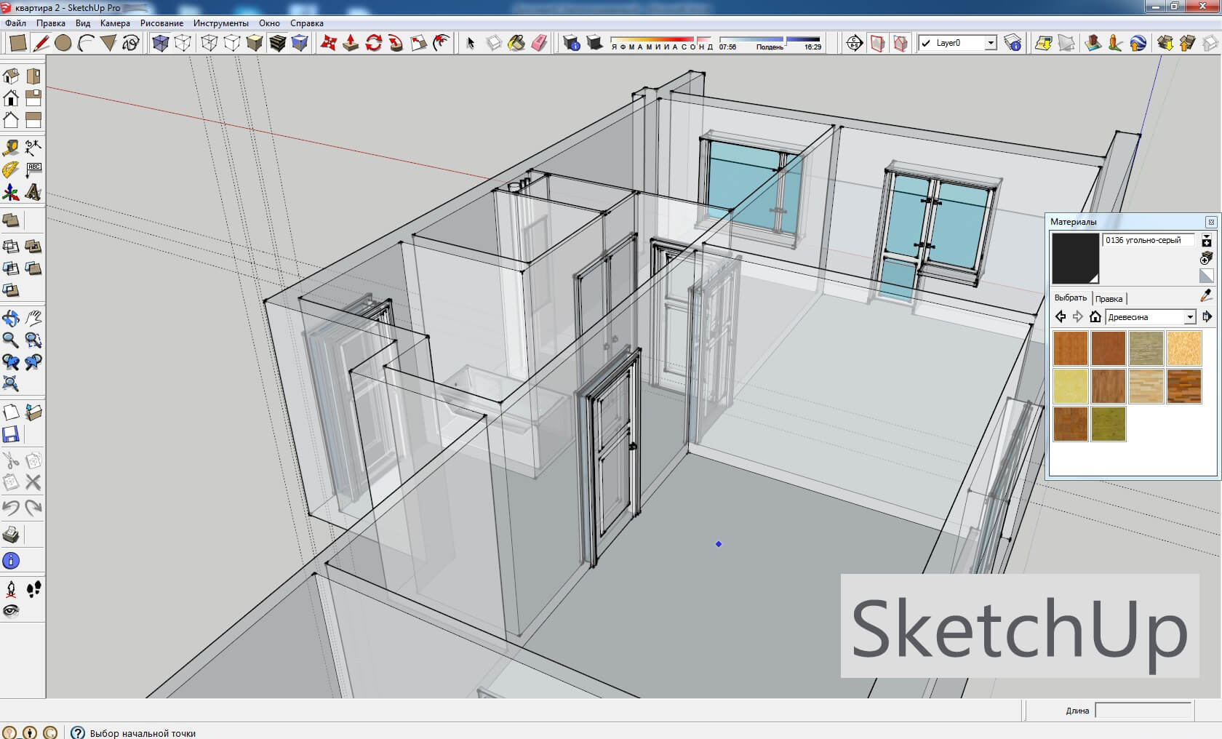Open model in Google Earth
The image size is (1222, 739).
(x=1136, y=44)
